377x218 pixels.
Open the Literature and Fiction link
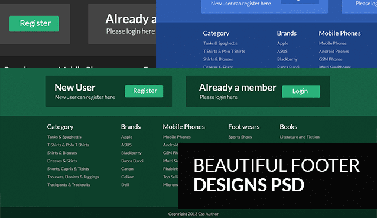click(x=300, y=137)
